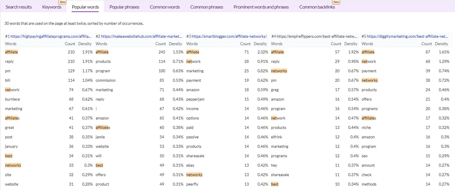Click the Words header under result #5
455x190 pixels.
367,44
